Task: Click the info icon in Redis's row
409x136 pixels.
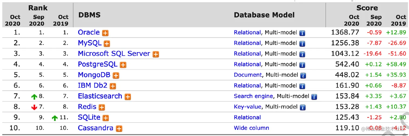Action: point(303,107)
